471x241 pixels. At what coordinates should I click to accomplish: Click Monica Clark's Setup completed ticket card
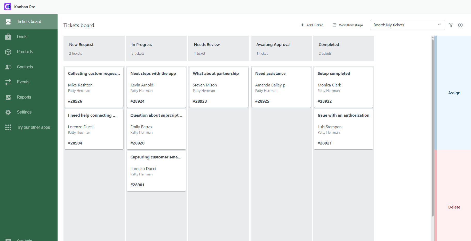click(x=343, y=87)
